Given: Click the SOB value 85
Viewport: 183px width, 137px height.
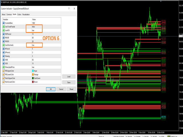Looking at the screenshot, I should 33,60.
